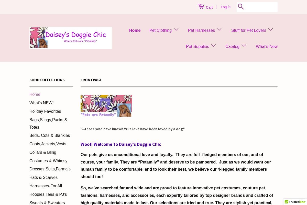
Task: Click the Daisey's Doggie Chic logo
Action: click(x=71, y=38)
